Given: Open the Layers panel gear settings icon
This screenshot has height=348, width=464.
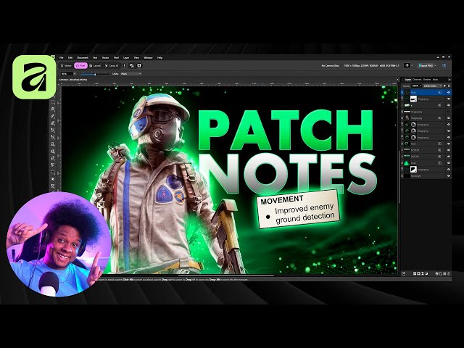Looking at the screenshot, I should pyautogui.click(x=444, y=86).
